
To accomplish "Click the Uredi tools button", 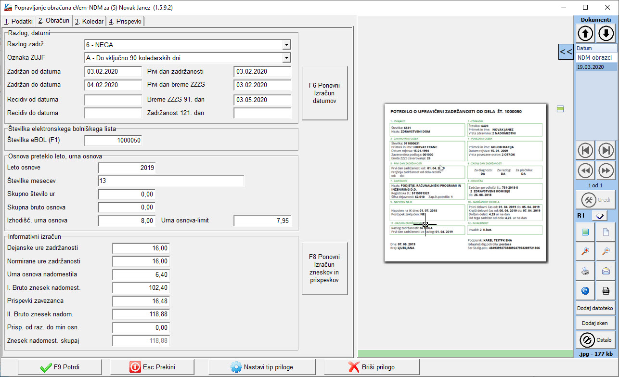I will 595,200.
